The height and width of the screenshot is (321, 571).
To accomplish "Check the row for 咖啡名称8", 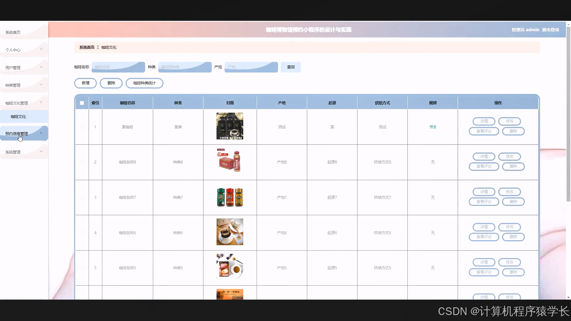I will [x=82, y=162].
